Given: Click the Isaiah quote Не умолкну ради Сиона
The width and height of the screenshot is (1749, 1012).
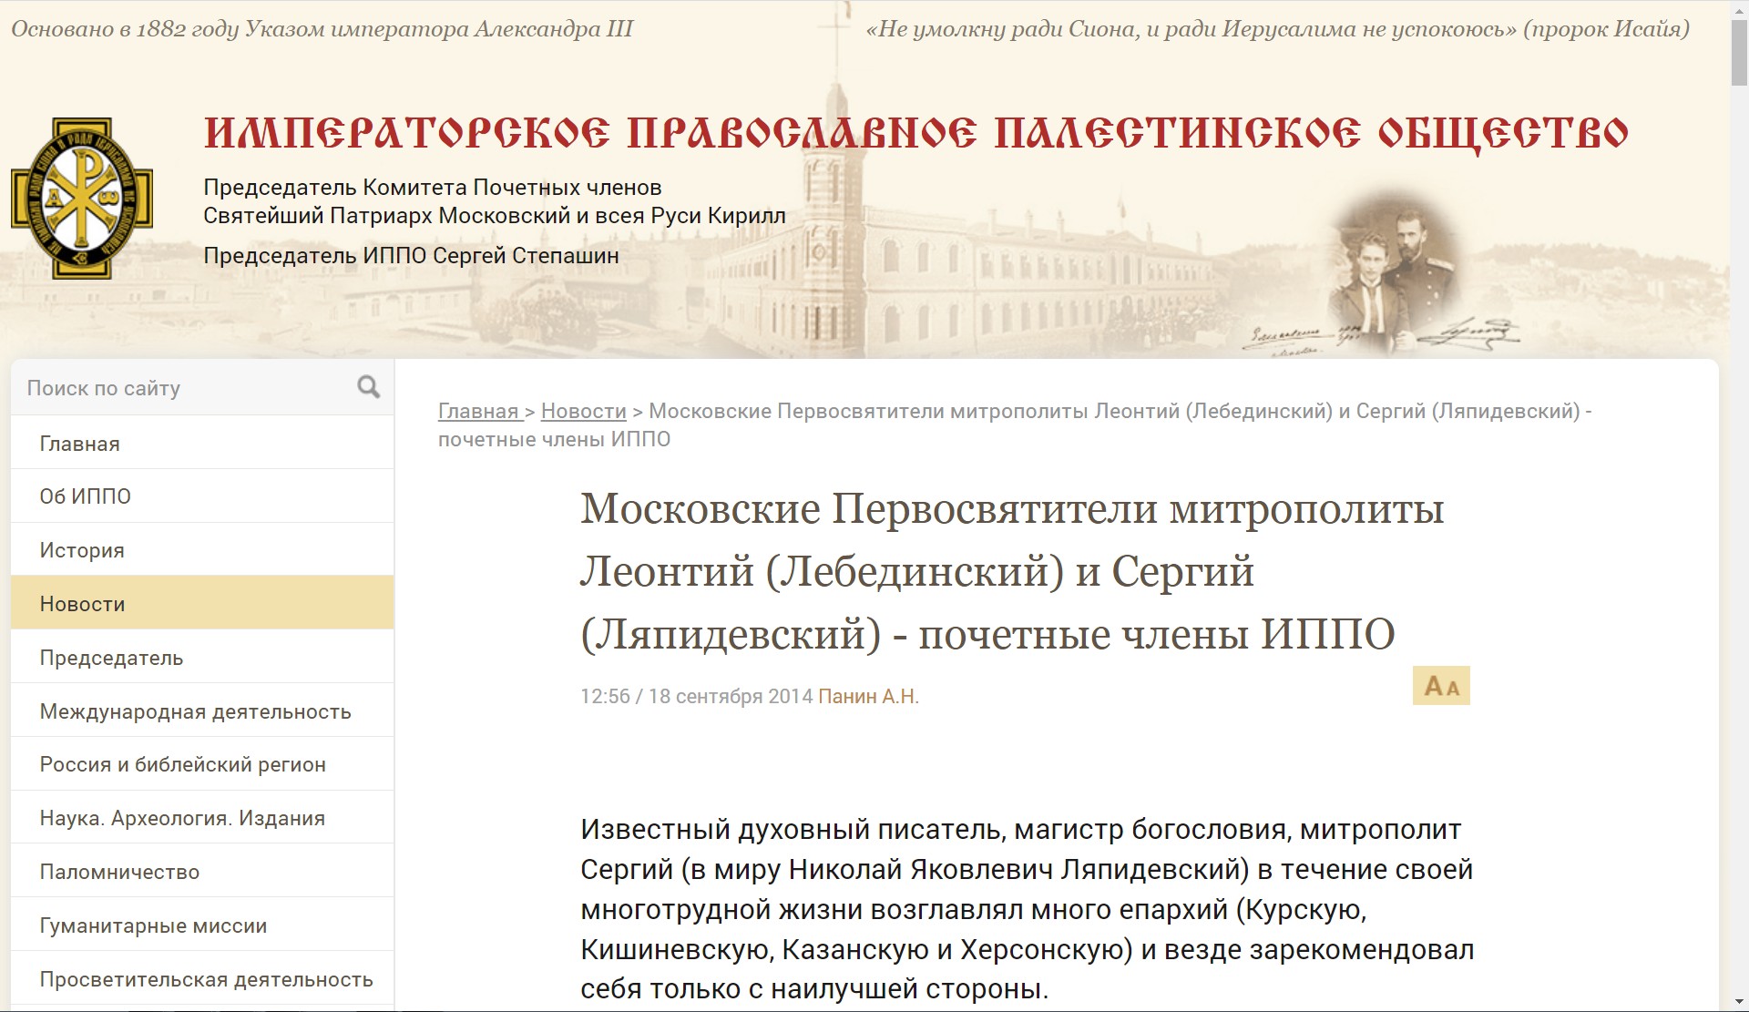Looking at the screenshot, I should (x=1277, y=29).
